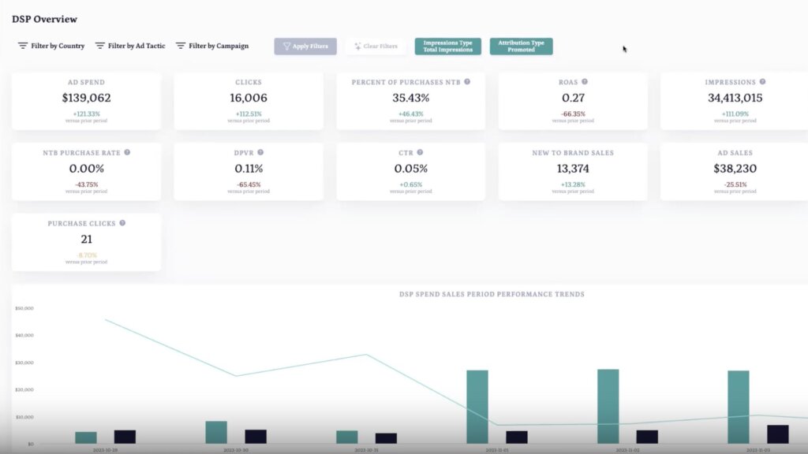This screenshot has width=808, height=454.
Task: Click the Purchase Clicks help icon
Action: tap(122, 223)
